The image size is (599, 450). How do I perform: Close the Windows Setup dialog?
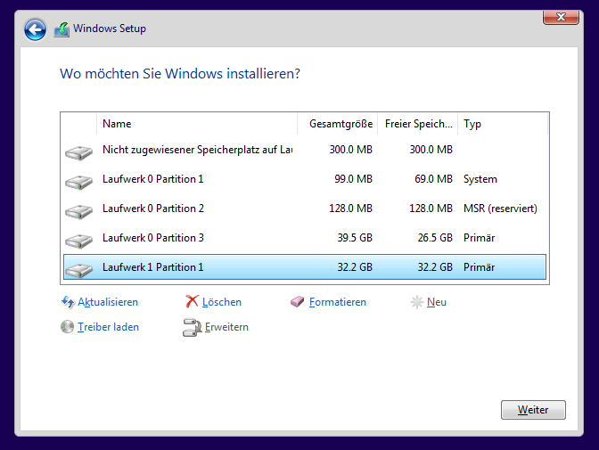click(561, 17)
